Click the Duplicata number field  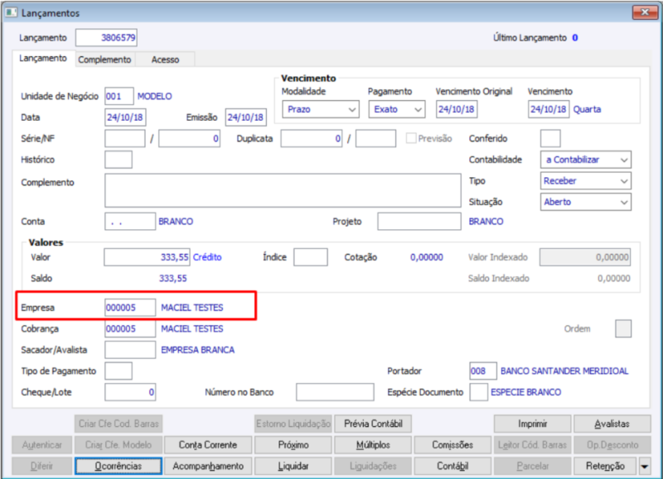(x=312, y=138)
